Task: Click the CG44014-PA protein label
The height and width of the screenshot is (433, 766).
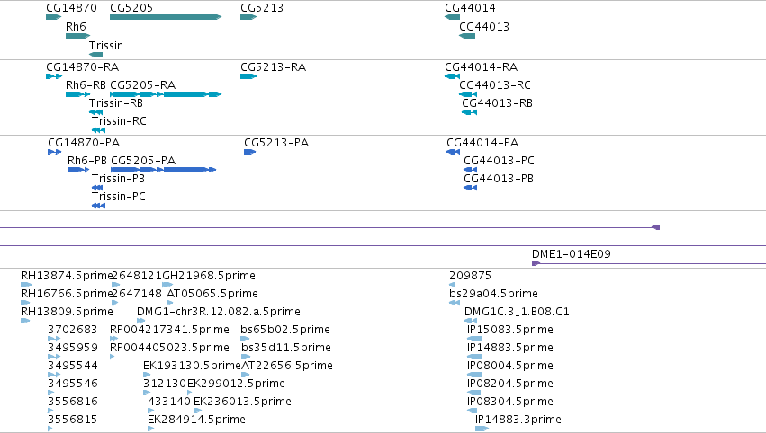Action: pos(482,142)
